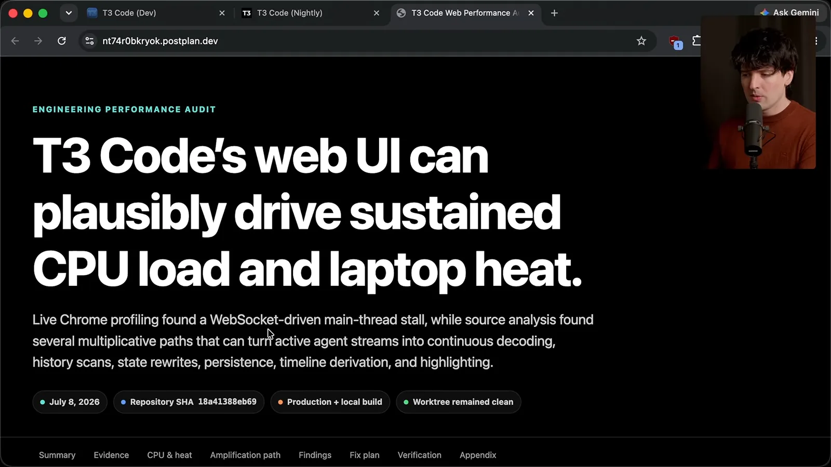Open the red extension with badge
Viewport: 831px width, 467px height.
tap(675, 42)
